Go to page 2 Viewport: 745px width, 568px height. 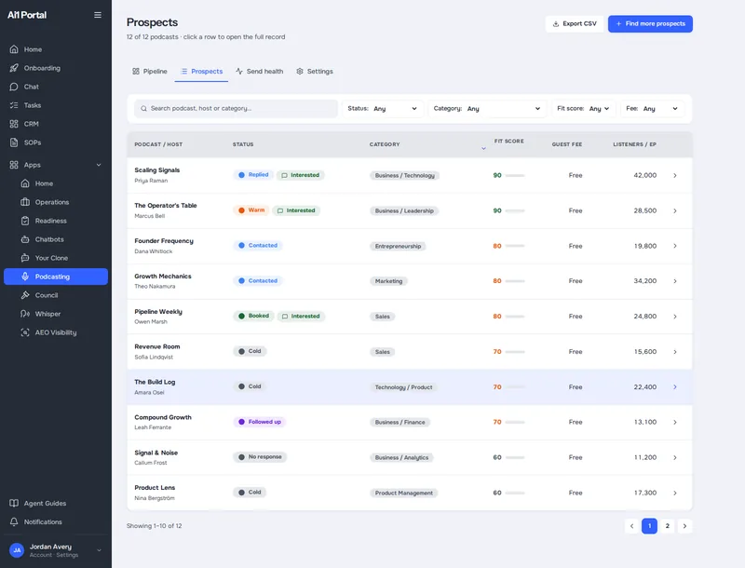click(x=667, y=526)
